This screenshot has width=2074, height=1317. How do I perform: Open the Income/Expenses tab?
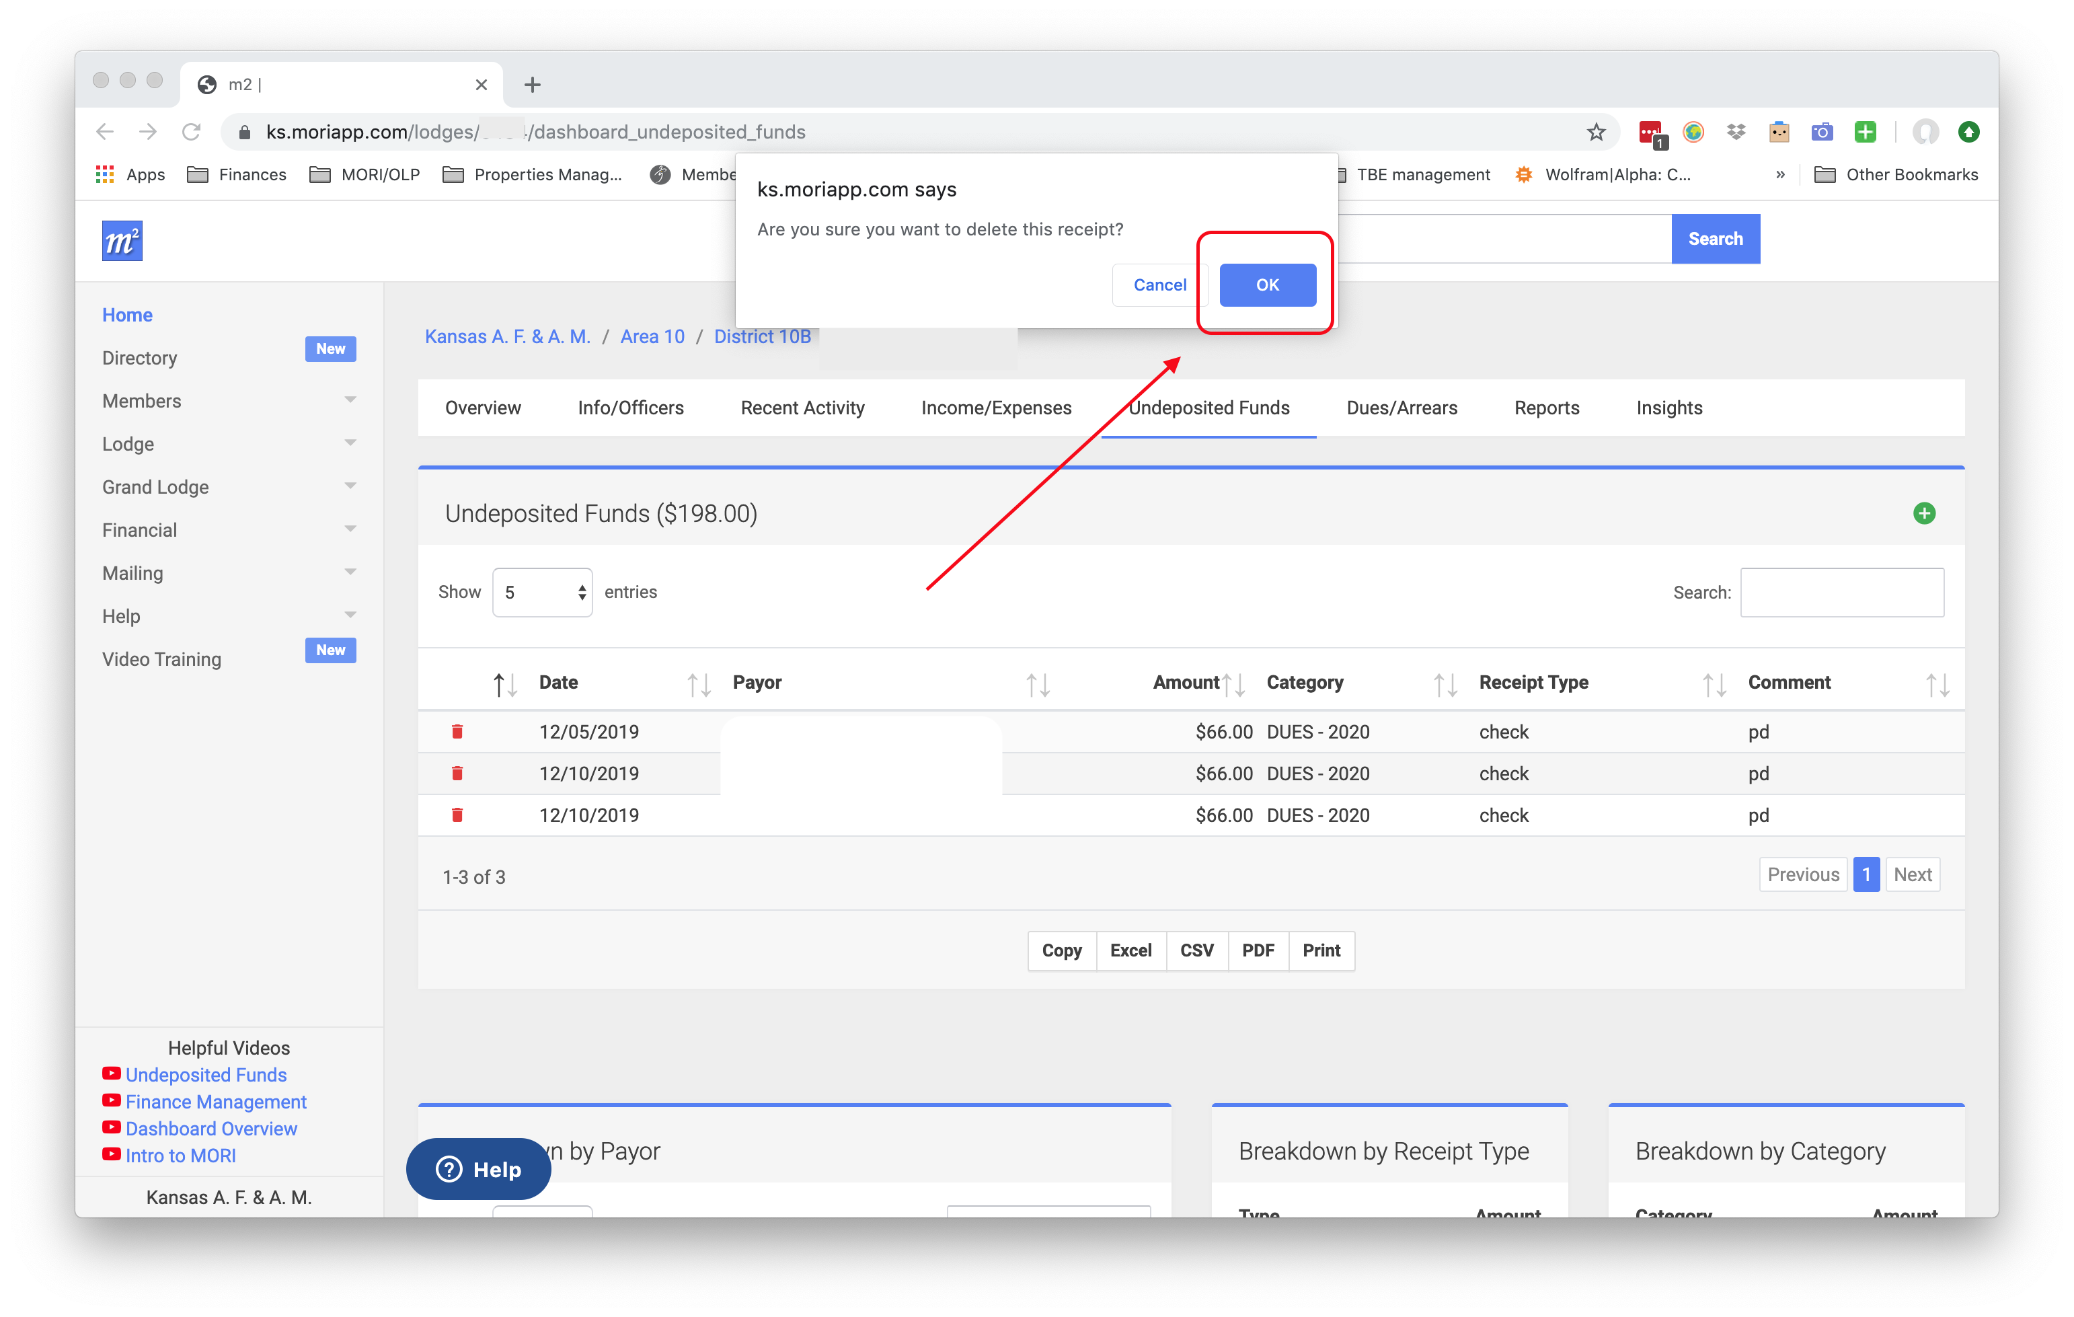(996, 408)
